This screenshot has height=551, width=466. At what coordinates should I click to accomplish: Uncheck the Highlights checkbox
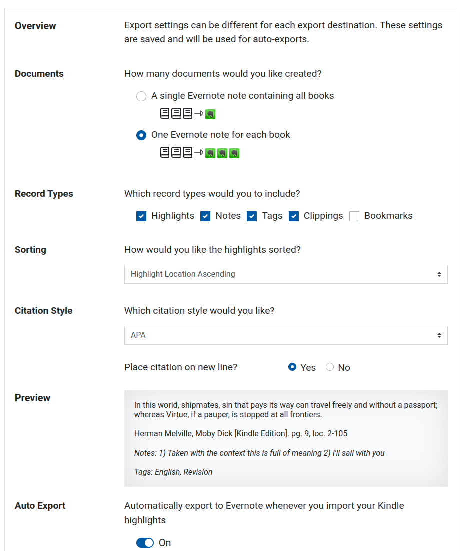click(141, 216)
